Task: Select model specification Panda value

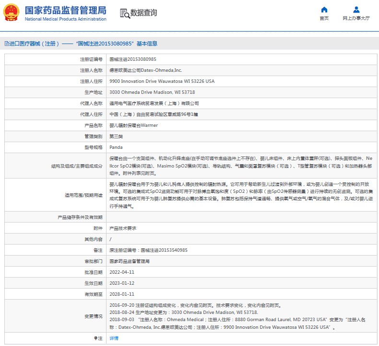Action: [116, 147]
